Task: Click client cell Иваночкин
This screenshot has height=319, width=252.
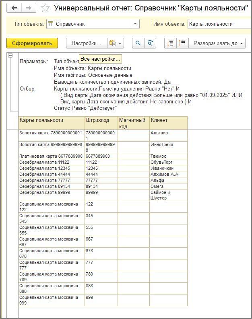Action: pos(168,168)
